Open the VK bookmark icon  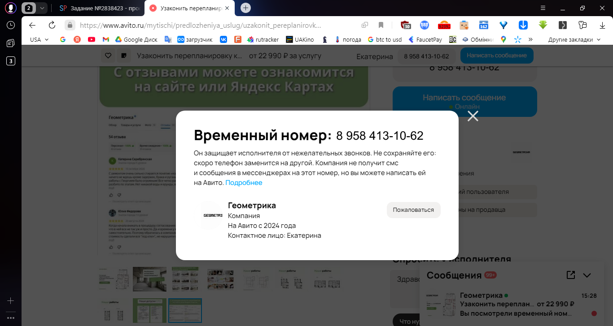tap(223, 39)
